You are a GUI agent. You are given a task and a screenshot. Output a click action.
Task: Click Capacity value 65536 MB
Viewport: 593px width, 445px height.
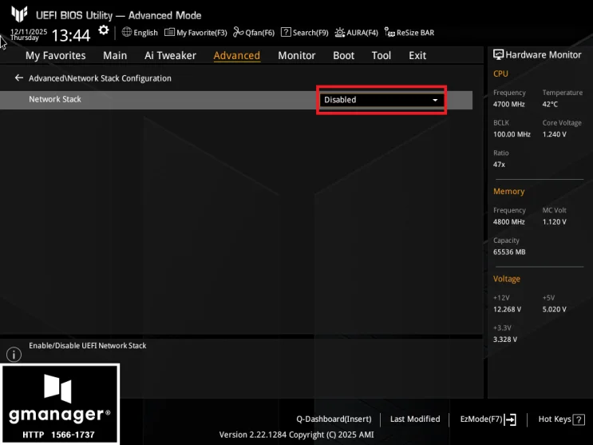pos(509,252)
